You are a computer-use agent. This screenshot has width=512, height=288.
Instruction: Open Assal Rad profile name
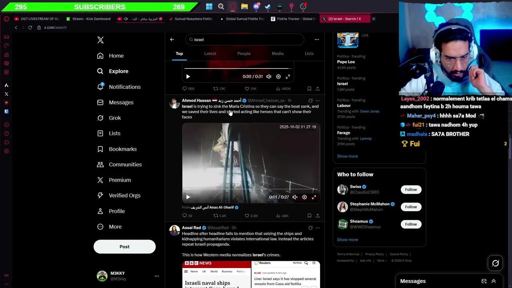[191, 228]
